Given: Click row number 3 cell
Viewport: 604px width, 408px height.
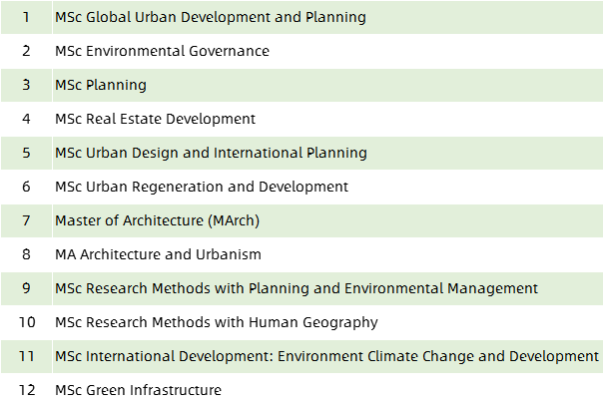Looking at the screenshot, I should [26, 85].
